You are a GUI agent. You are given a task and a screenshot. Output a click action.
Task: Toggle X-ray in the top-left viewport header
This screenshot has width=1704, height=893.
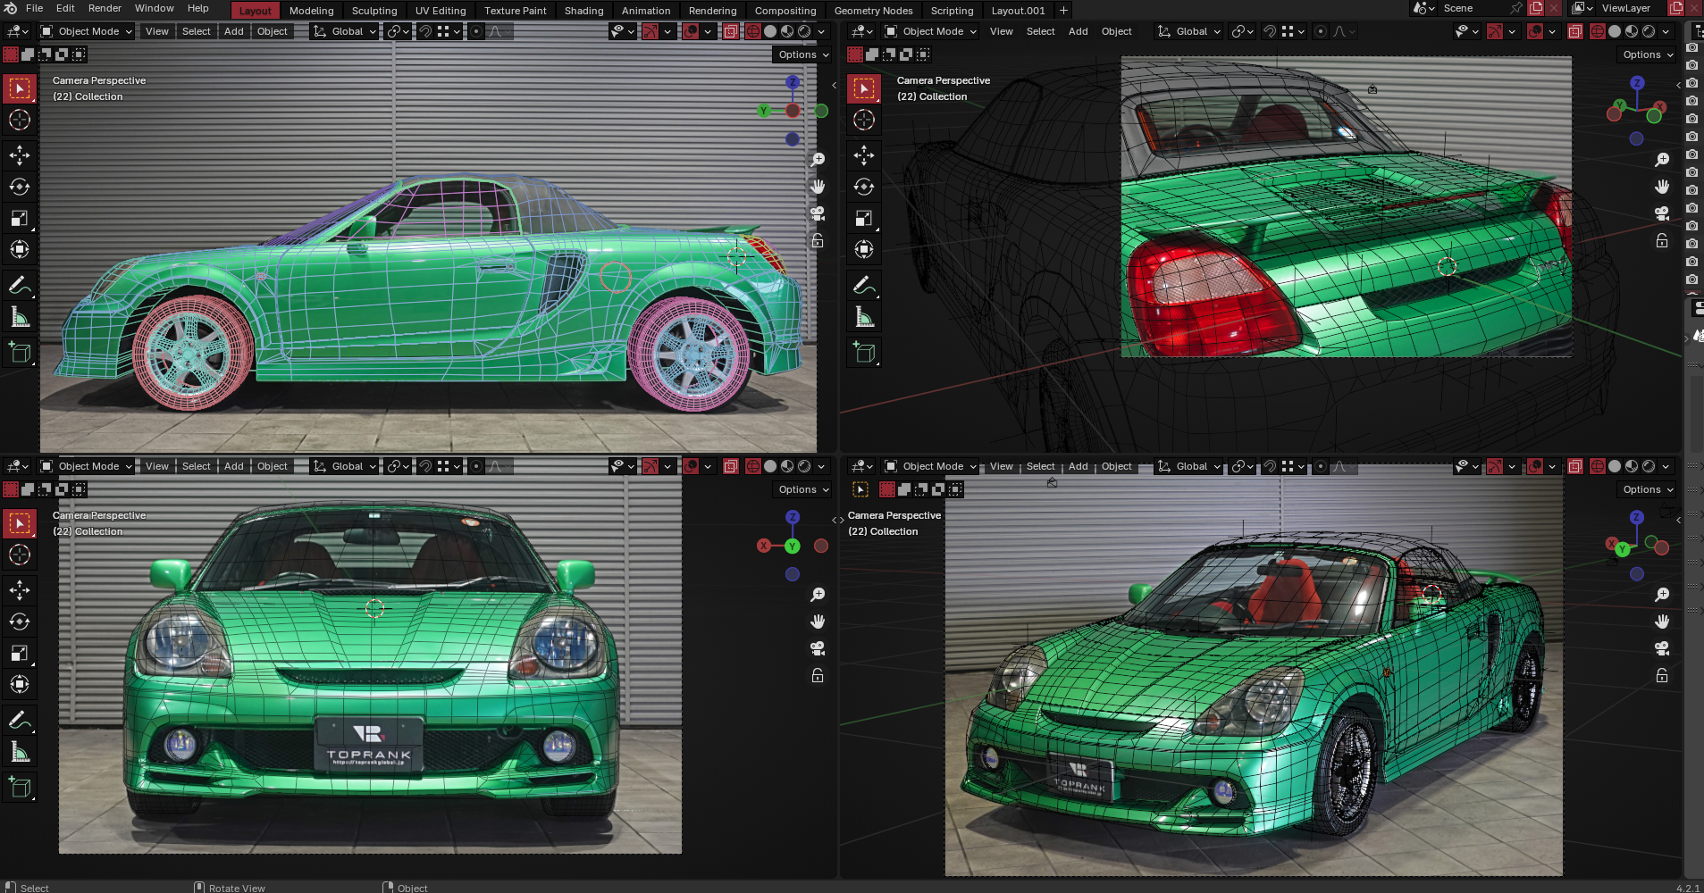pyautogui.click(x=731, y=31)
